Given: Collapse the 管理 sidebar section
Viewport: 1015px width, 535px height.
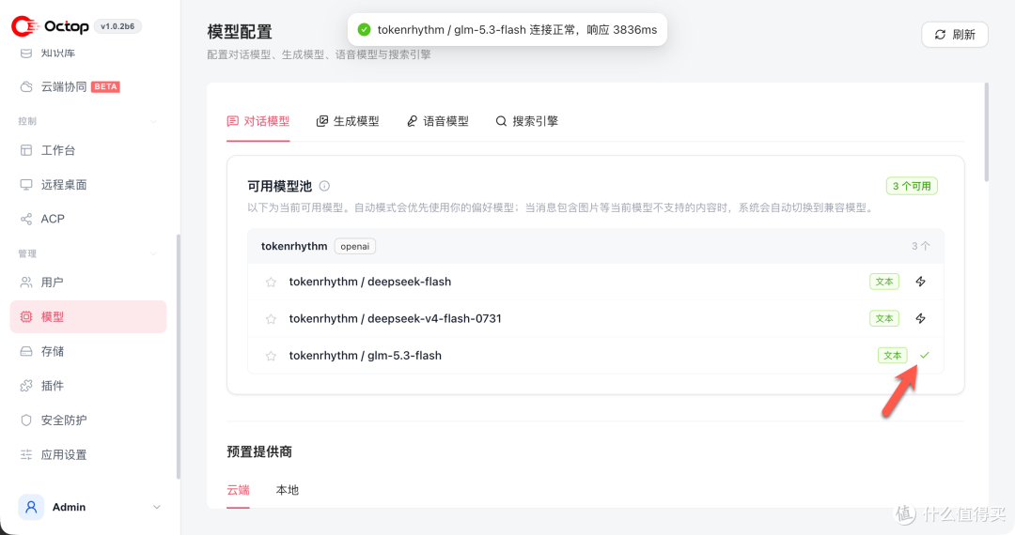Looking at the screenshot, I should pos(153,254).
